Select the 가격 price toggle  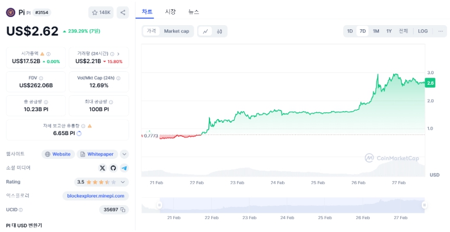[151, 31]
